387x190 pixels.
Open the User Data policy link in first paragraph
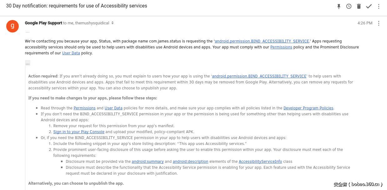click(x=71, y=53)
